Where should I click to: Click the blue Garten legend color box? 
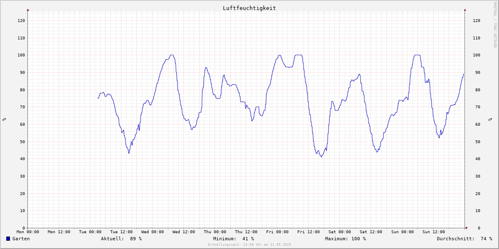8,239
